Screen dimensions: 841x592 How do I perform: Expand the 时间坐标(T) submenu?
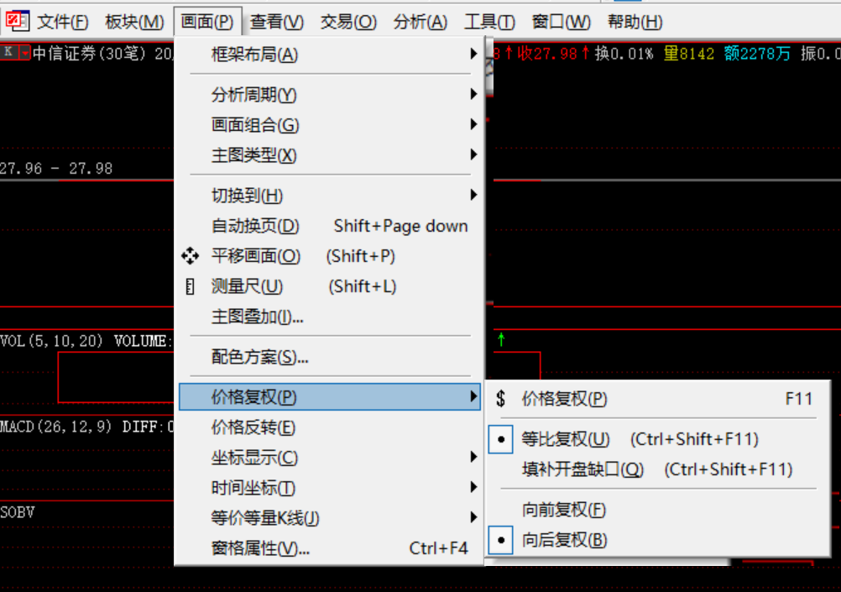click(x=330, y=488)
